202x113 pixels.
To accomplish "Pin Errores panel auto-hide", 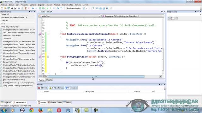I will 162,84.
